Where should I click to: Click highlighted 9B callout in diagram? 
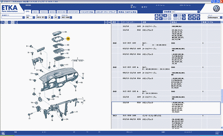[68, 39]
